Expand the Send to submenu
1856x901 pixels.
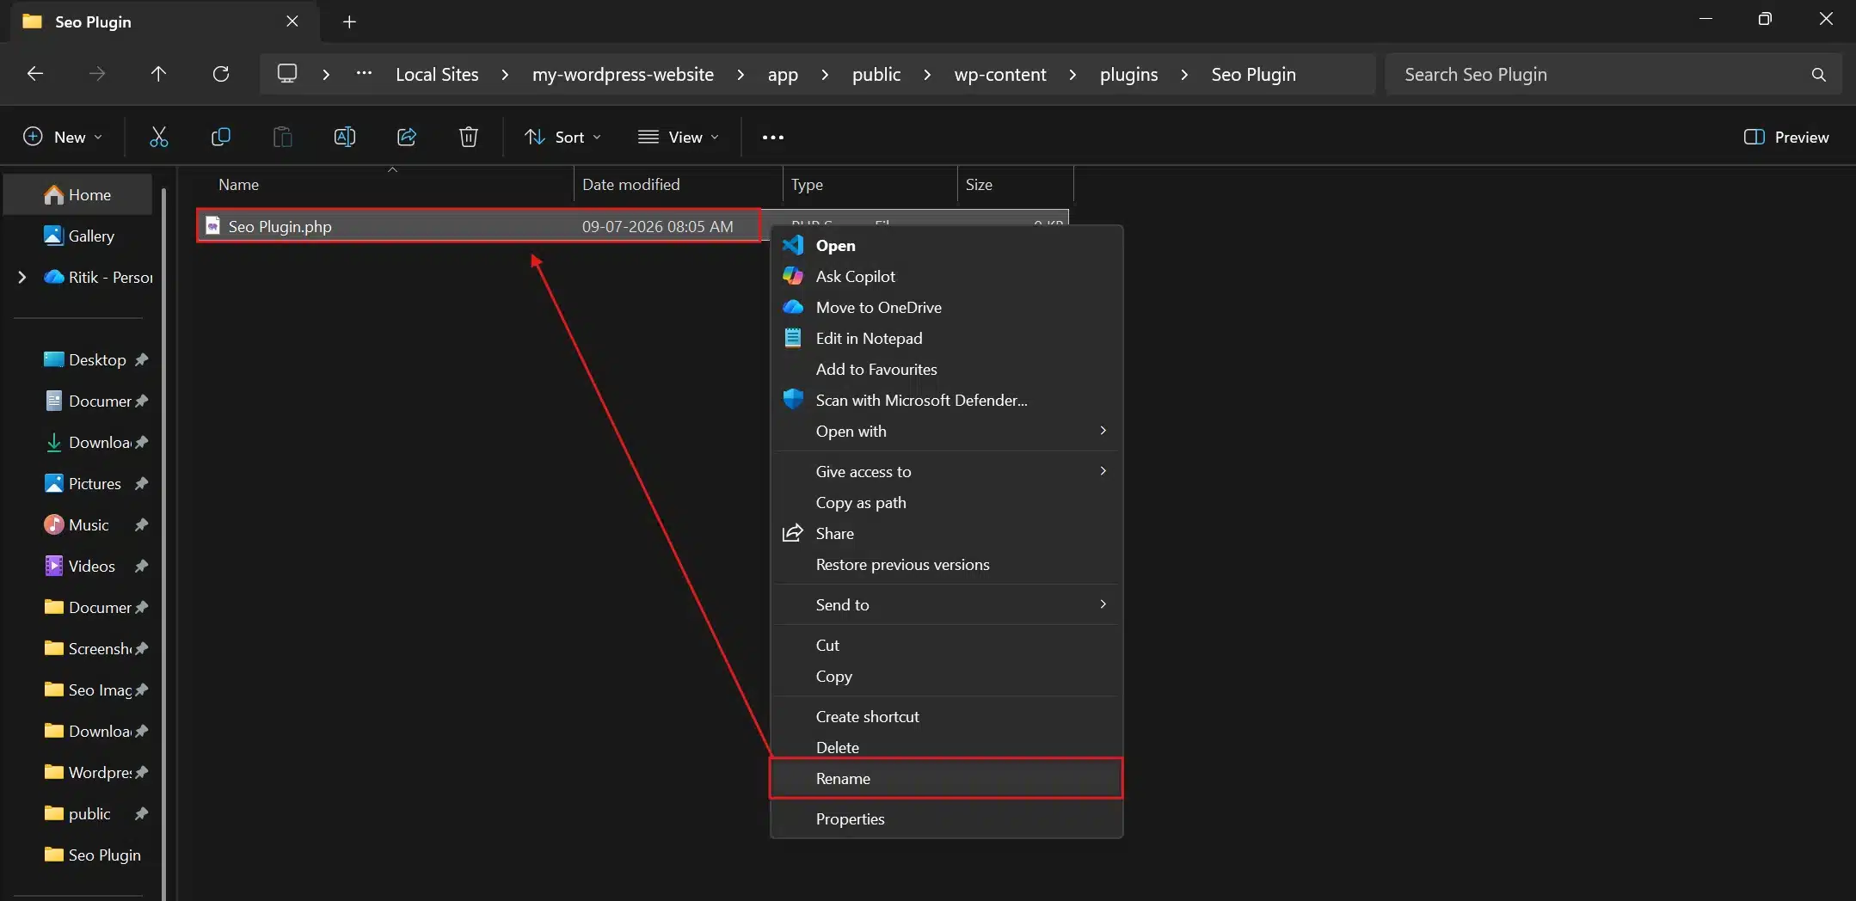pyautogui.click(x=946, y=604)
